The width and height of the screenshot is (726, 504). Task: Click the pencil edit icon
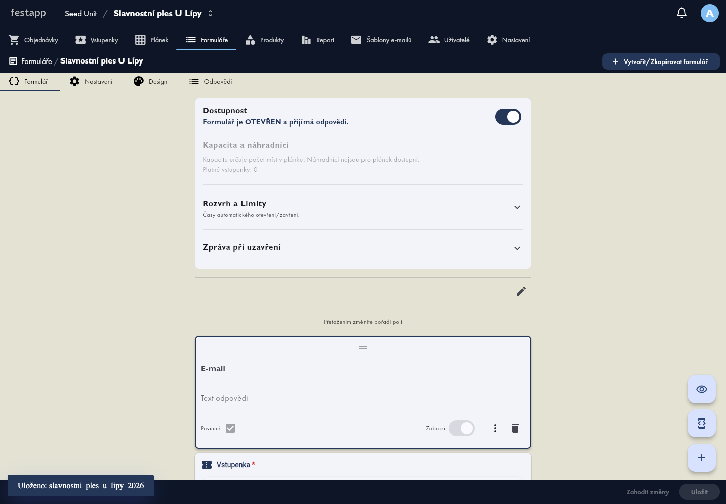coord(521,291)
